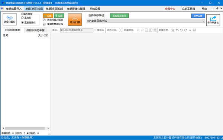Click the blue 保存设置 button
The height and width of the screenshot is (140, 223).
[x=198, y=16]
